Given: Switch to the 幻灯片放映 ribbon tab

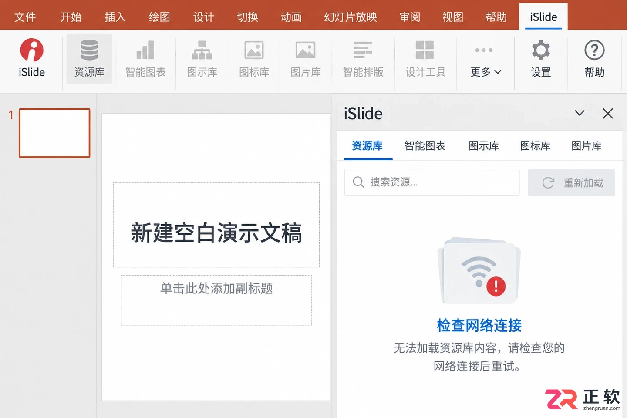Looking at the screenshot, I should [x=351, y=17].
